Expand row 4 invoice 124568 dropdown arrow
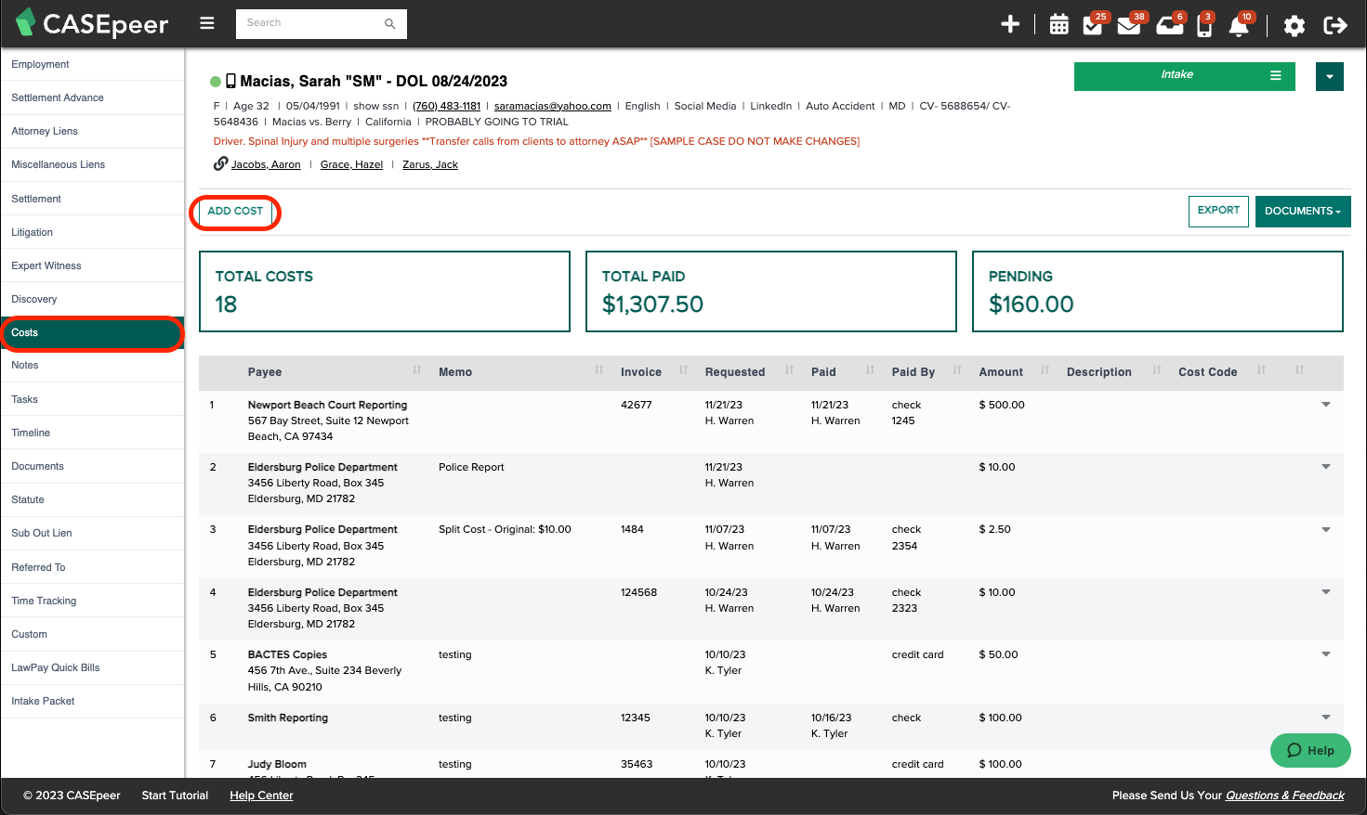 [x=1326, y=592]
